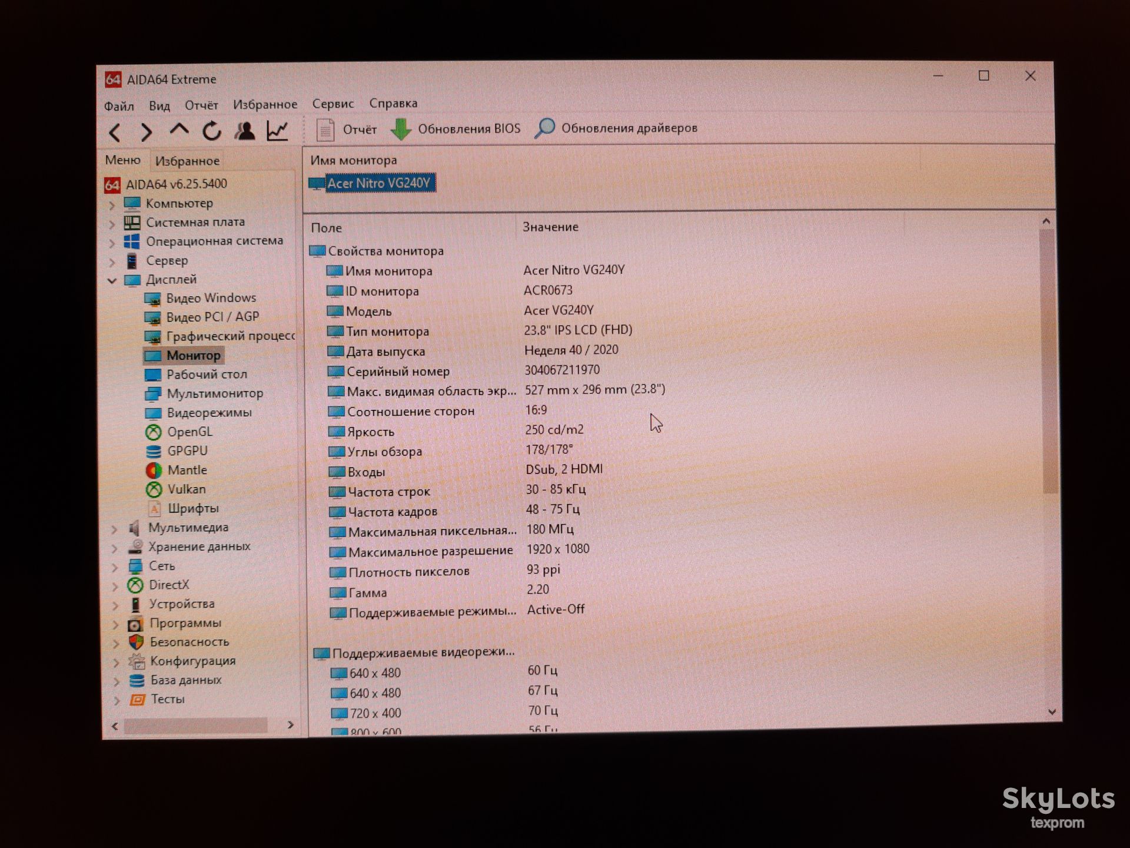Expand the Хранение данных node
1130x848 pixels.
tap(115, 548)
